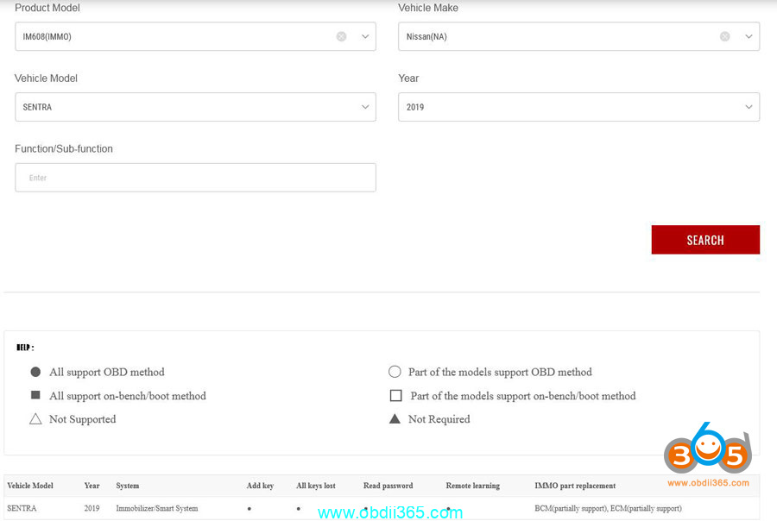This screenshot has width=777, height=521.
Task: Click the filled triangle Not Required icon
Action: pyautogui.click(x=395, y=419)
